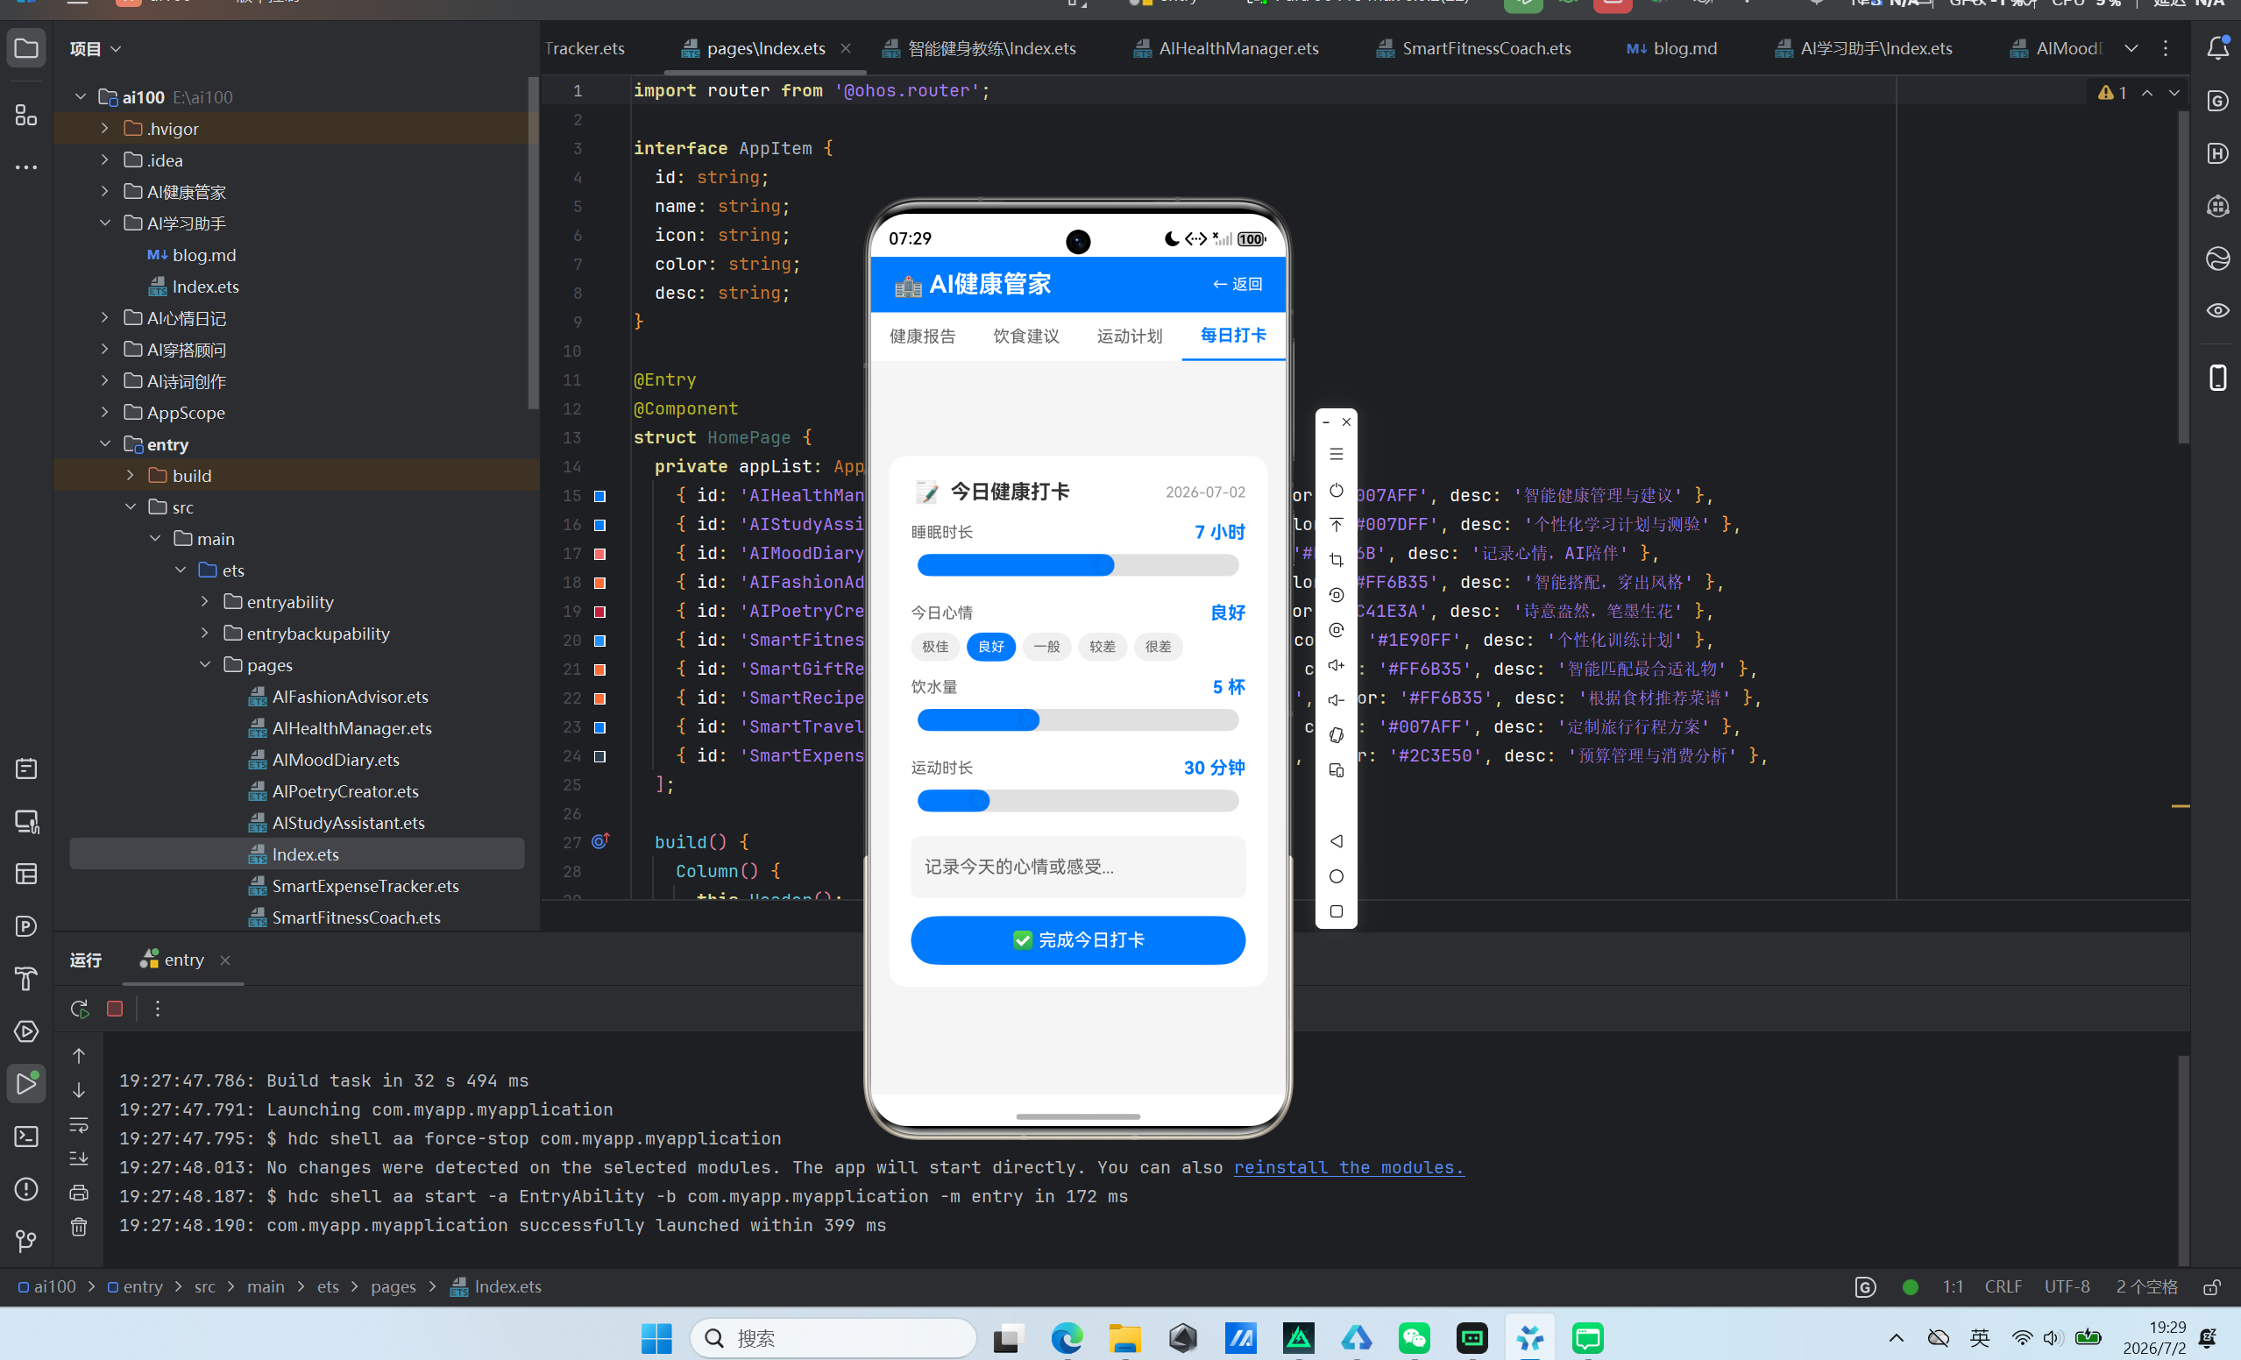Open WeChat from the Windows taskbar
2241x1360 pixels.
1415,1337
